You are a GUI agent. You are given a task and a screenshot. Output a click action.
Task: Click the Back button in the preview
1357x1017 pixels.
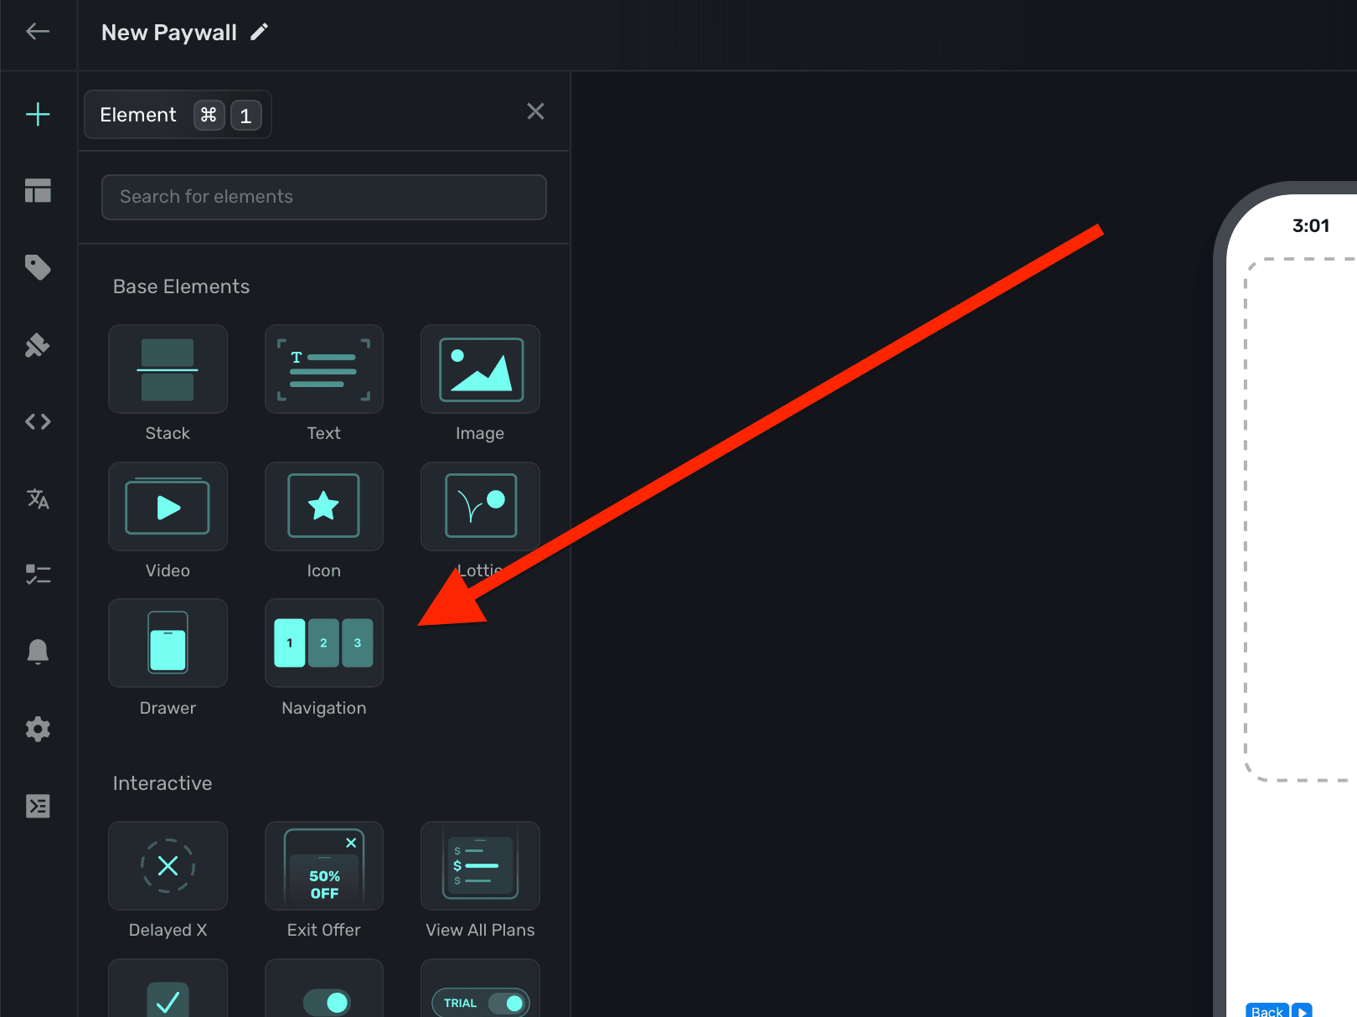1267,1010
